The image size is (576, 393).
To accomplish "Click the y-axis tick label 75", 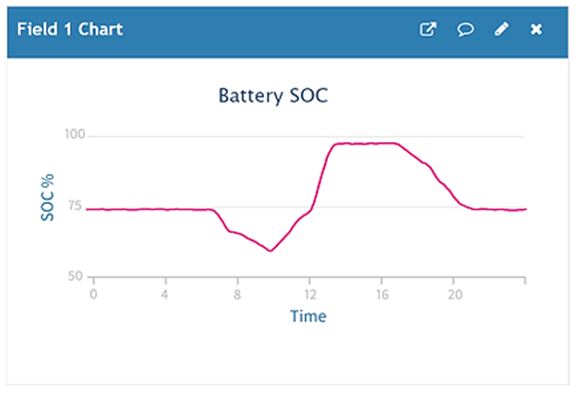I will point(75,206).
